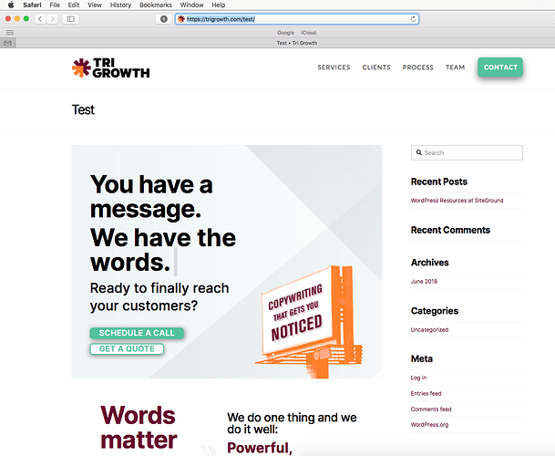Click the SCHEDULE A CALL button
This screenshot has height=456, width=555.
[137, 333]
